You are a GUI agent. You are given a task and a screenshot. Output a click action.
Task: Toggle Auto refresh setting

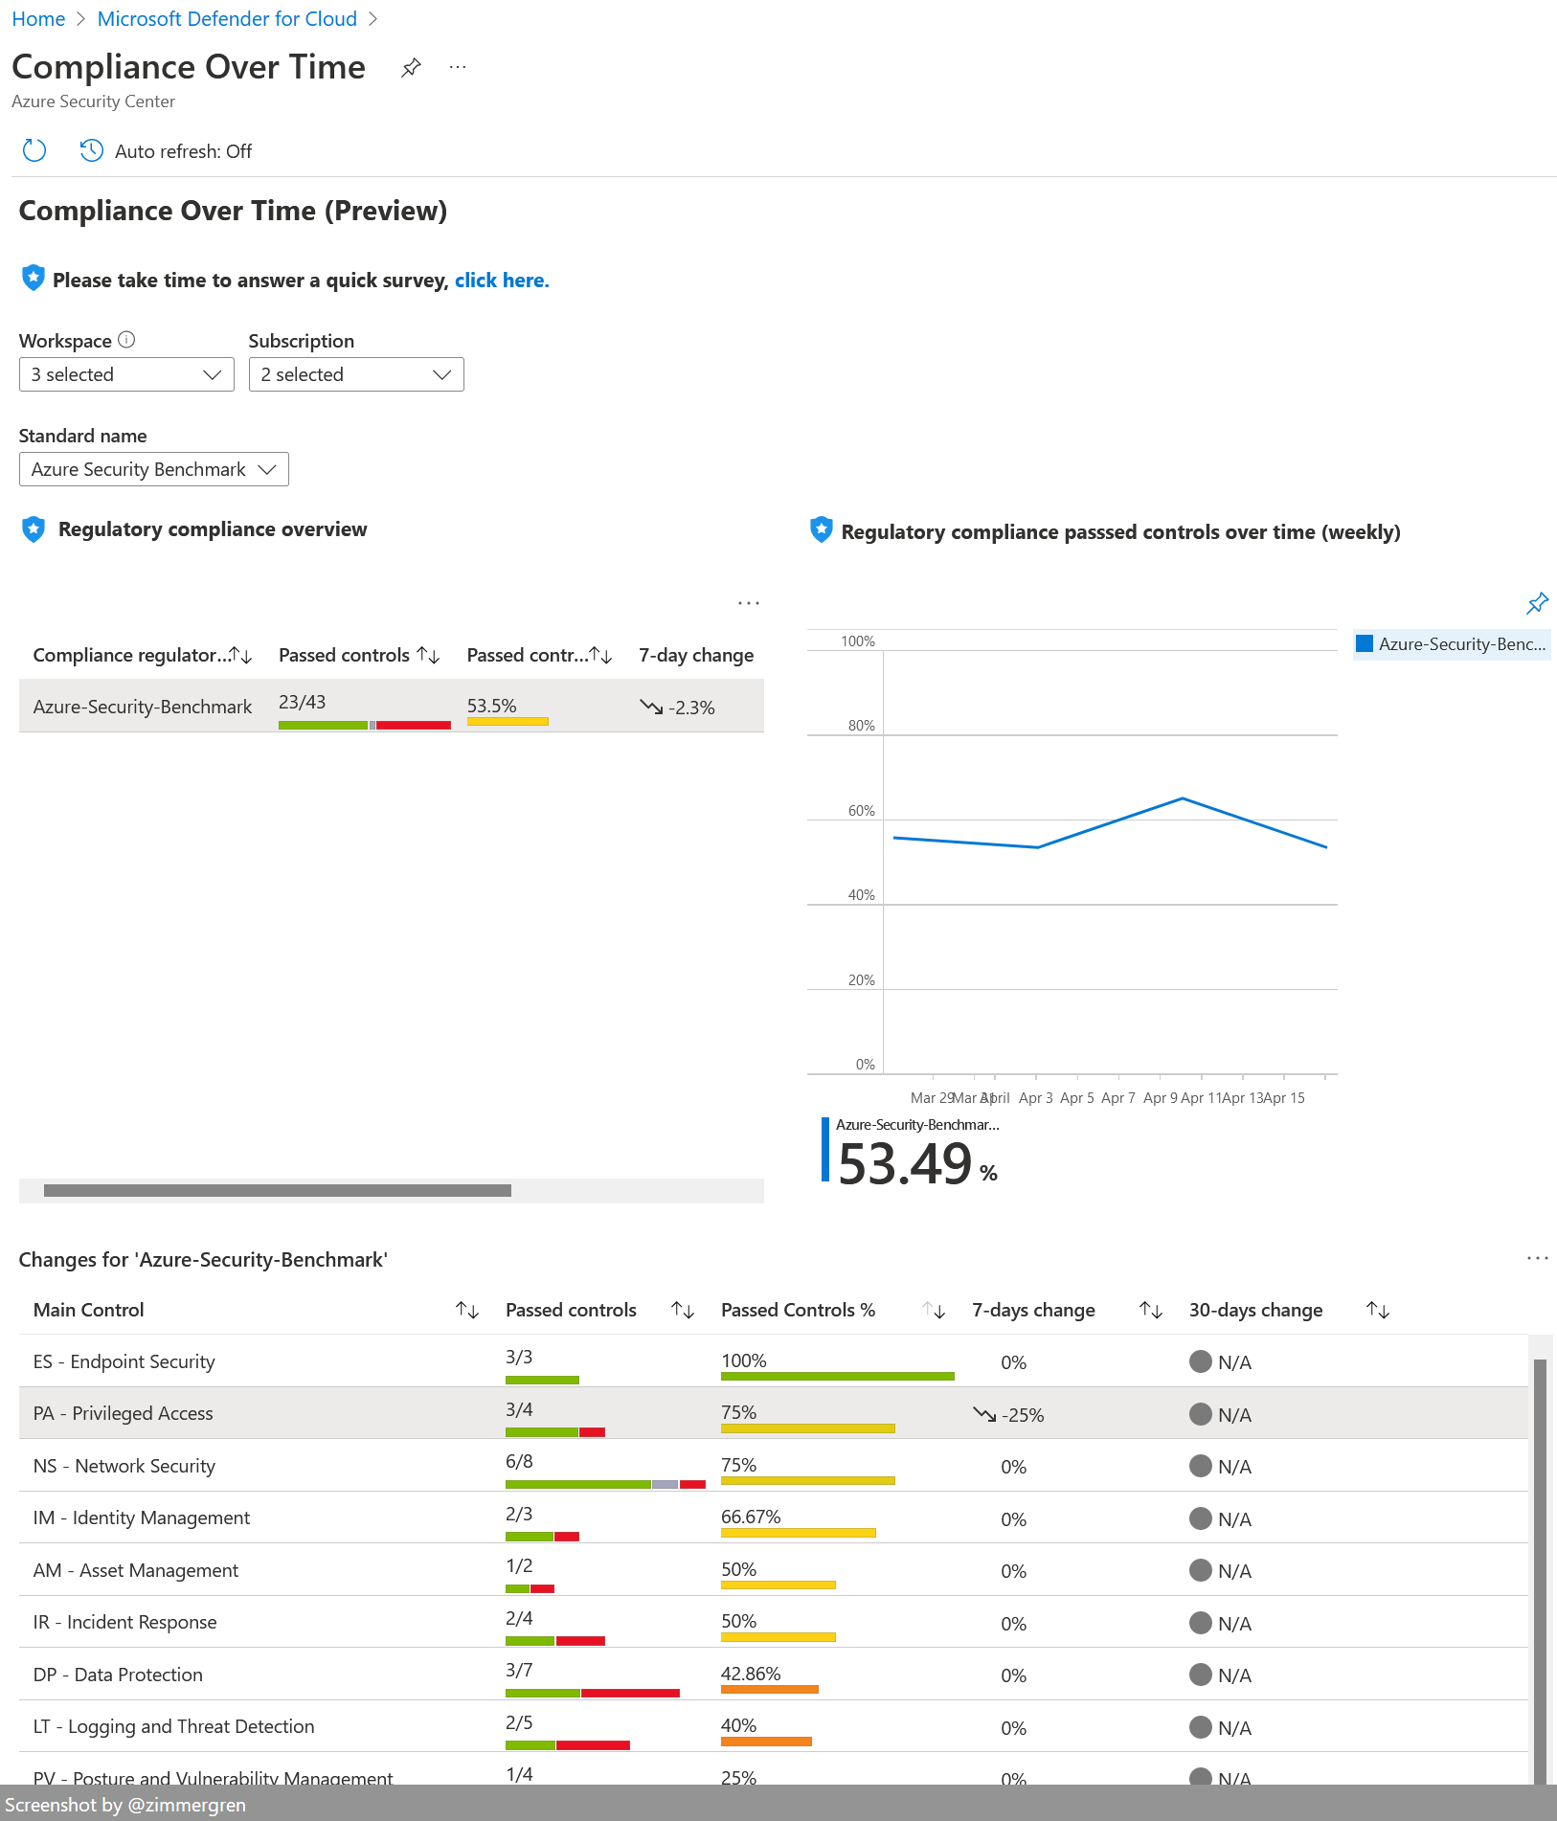coord(166,151)
